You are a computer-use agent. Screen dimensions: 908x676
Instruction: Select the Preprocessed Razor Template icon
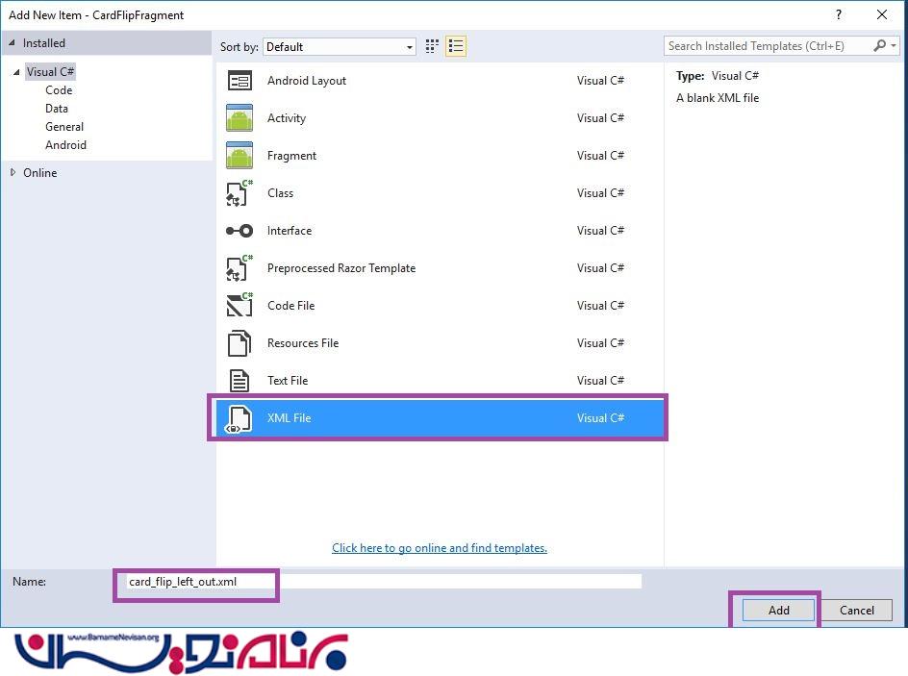pyautogui.click(x=240, y=268)
